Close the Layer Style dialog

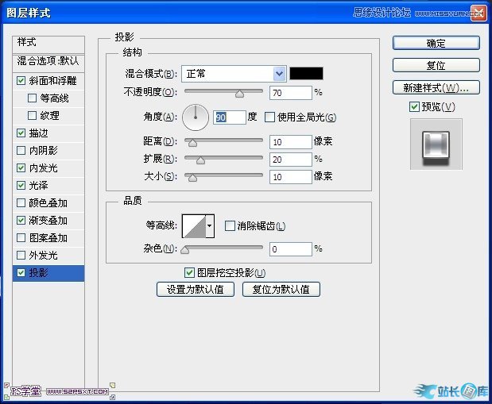pos(478,12)
